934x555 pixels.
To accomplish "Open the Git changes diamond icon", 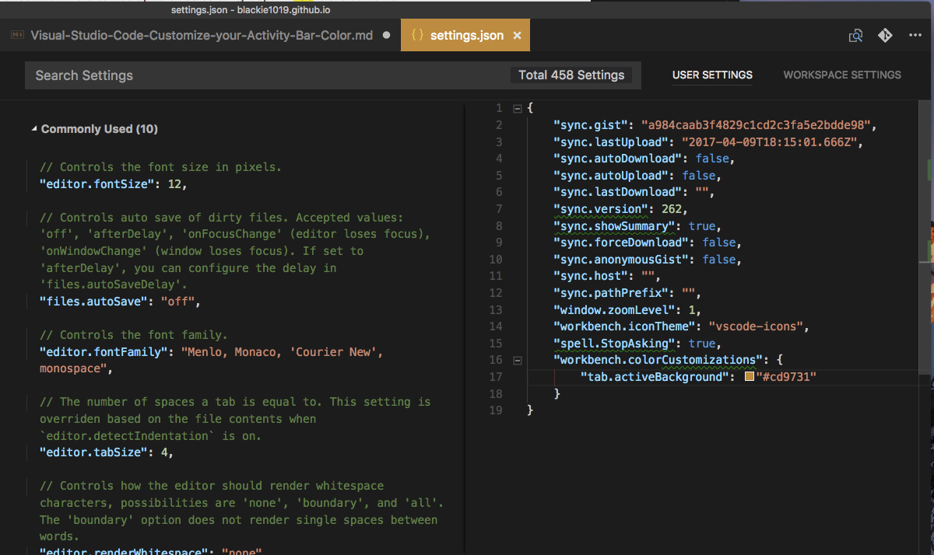I will click(x=885, y=36).
